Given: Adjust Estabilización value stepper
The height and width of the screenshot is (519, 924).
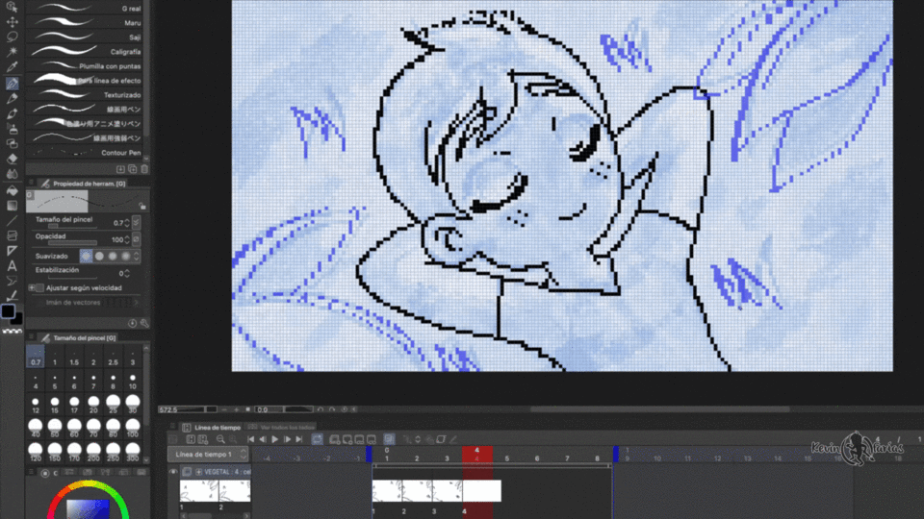Looking at the screenshot, I should [127, 274].
